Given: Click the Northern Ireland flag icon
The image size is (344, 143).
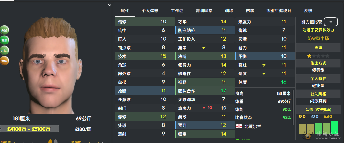Looking at the screenshot, I should pyautogui.click(x=238, y=126).
